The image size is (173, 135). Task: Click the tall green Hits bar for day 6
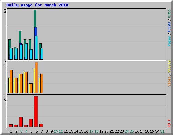tap(35, 19)
